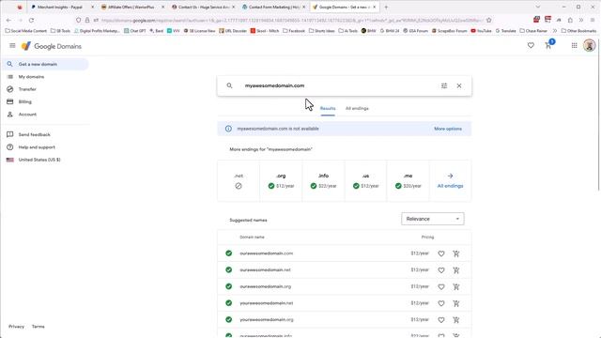Open Terms link

38,327
